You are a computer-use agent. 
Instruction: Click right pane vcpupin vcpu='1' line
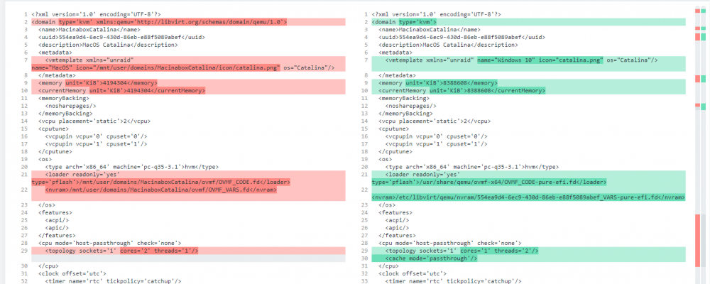[436, 144]
